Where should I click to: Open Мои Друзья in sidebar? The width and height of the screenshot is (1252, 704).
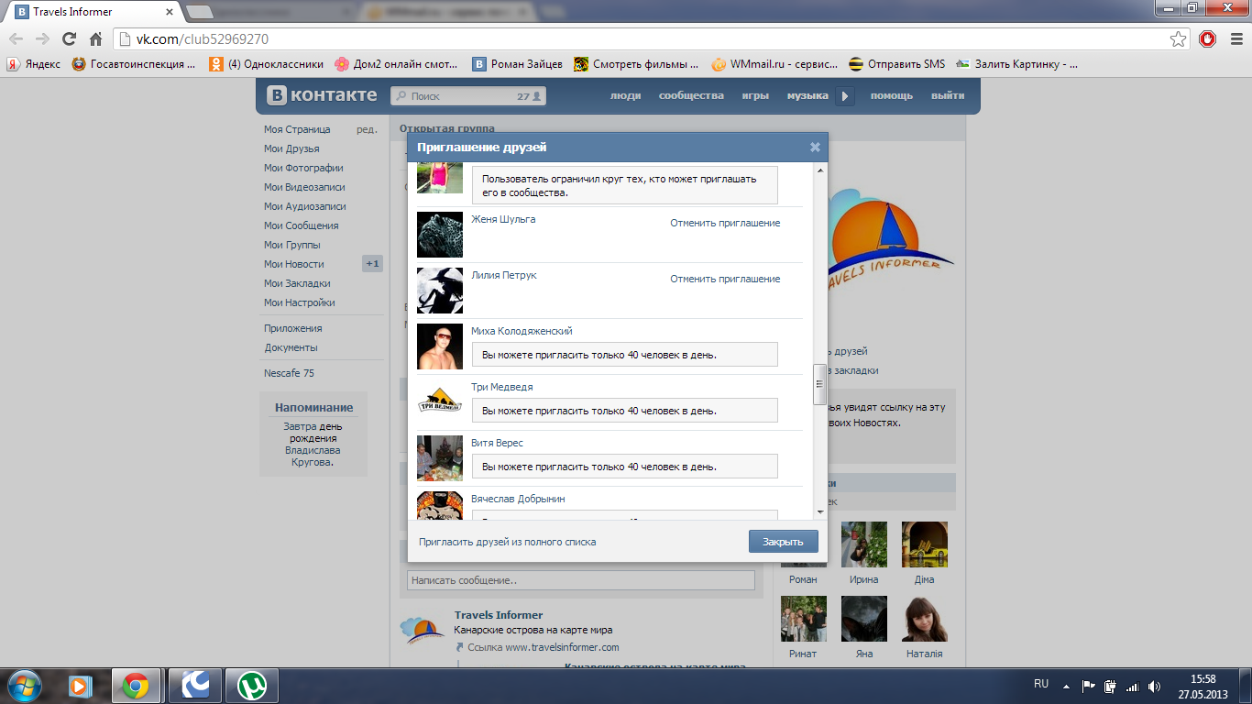pos(291,148)
